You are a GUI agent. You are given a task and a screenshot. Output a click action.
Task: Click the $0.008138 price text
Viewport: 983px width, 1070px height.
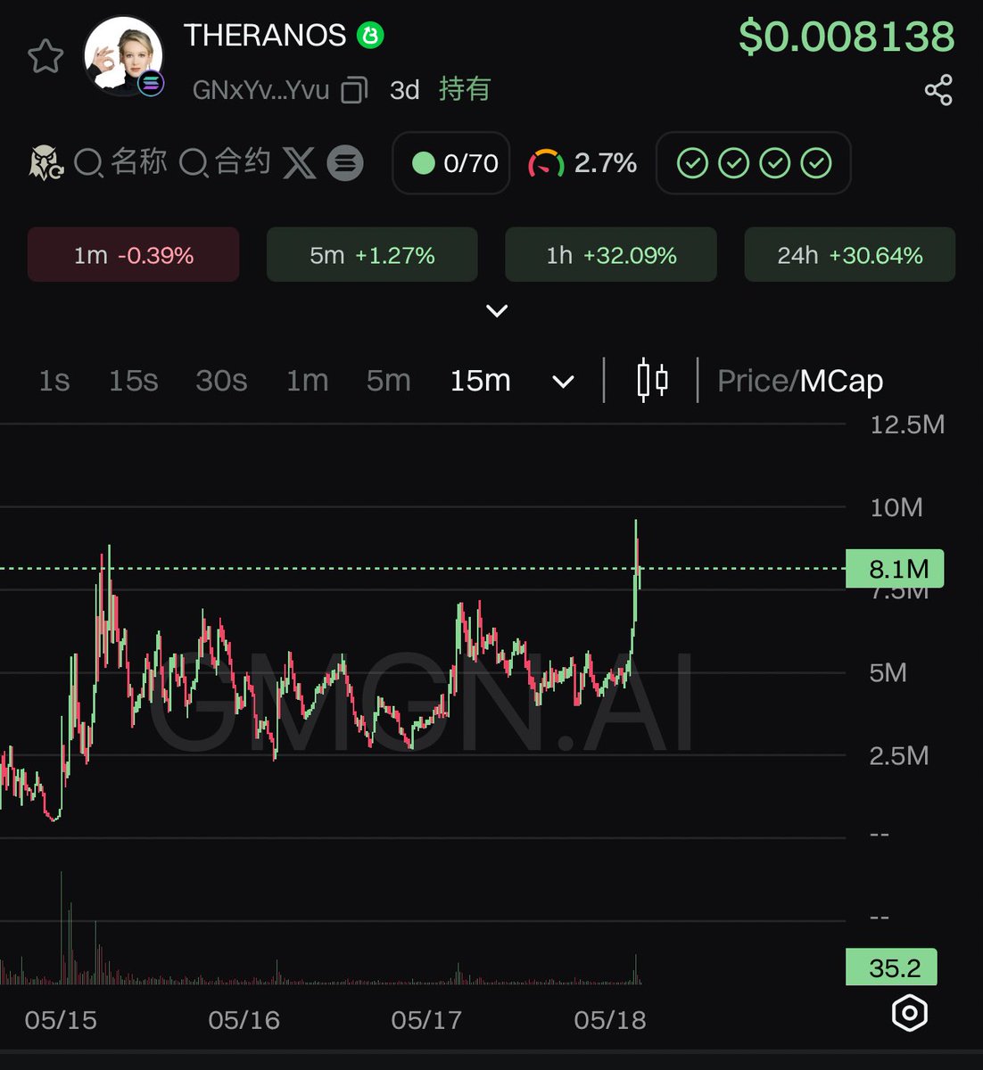point(847,37)
